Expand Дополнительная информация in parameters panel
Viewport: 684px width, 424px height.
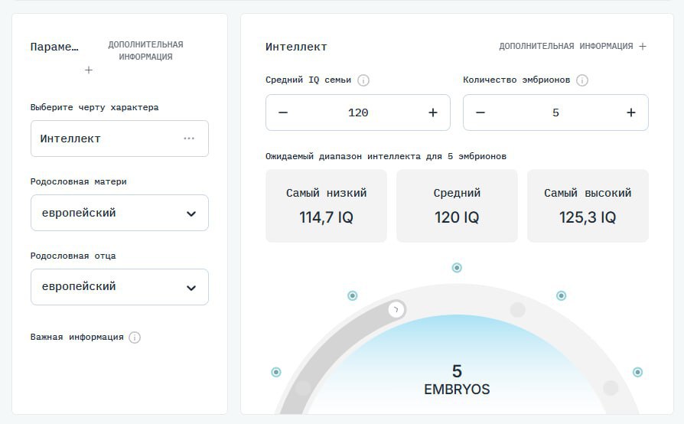click(89, 70)
